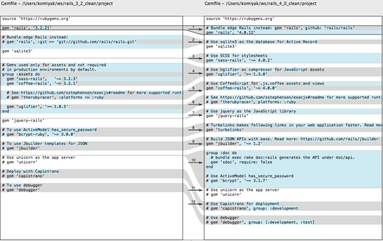Click therubyracer 'platforms: :ruby' line
This screenshot has width=383, height=241.
click(x=251, y=102)
